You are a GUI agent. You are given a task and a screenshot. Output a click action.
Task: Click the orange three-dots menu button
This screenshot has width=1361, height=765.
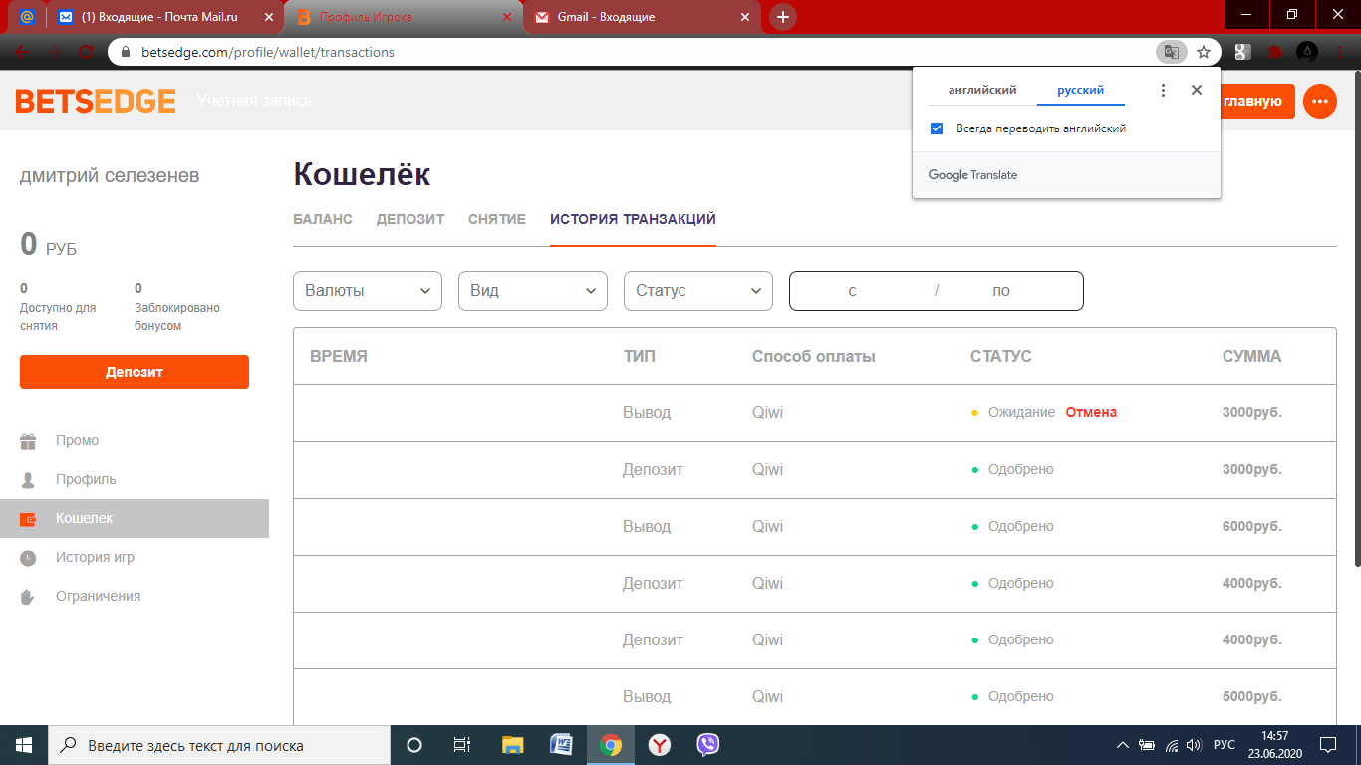[x=1319, y=101]
